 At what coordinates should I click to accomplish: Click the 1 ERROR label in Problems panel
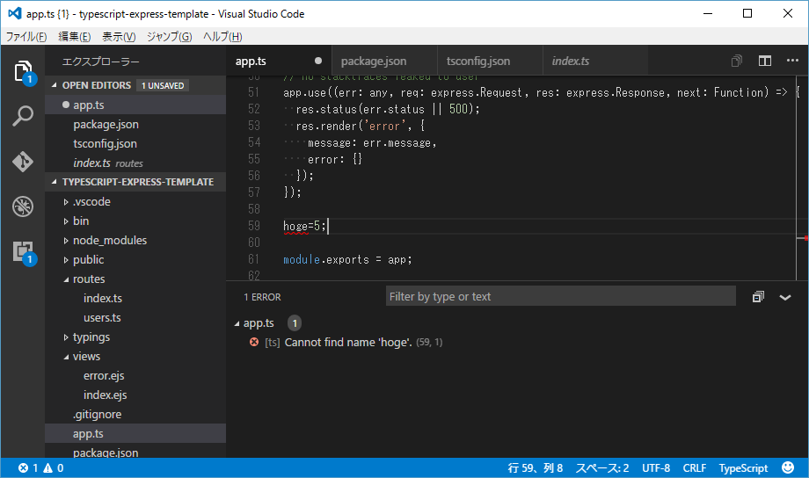(x=262, y=297)
